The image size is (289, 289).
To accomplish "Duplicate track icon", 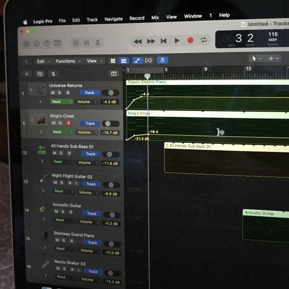I will tap(40, 74).
